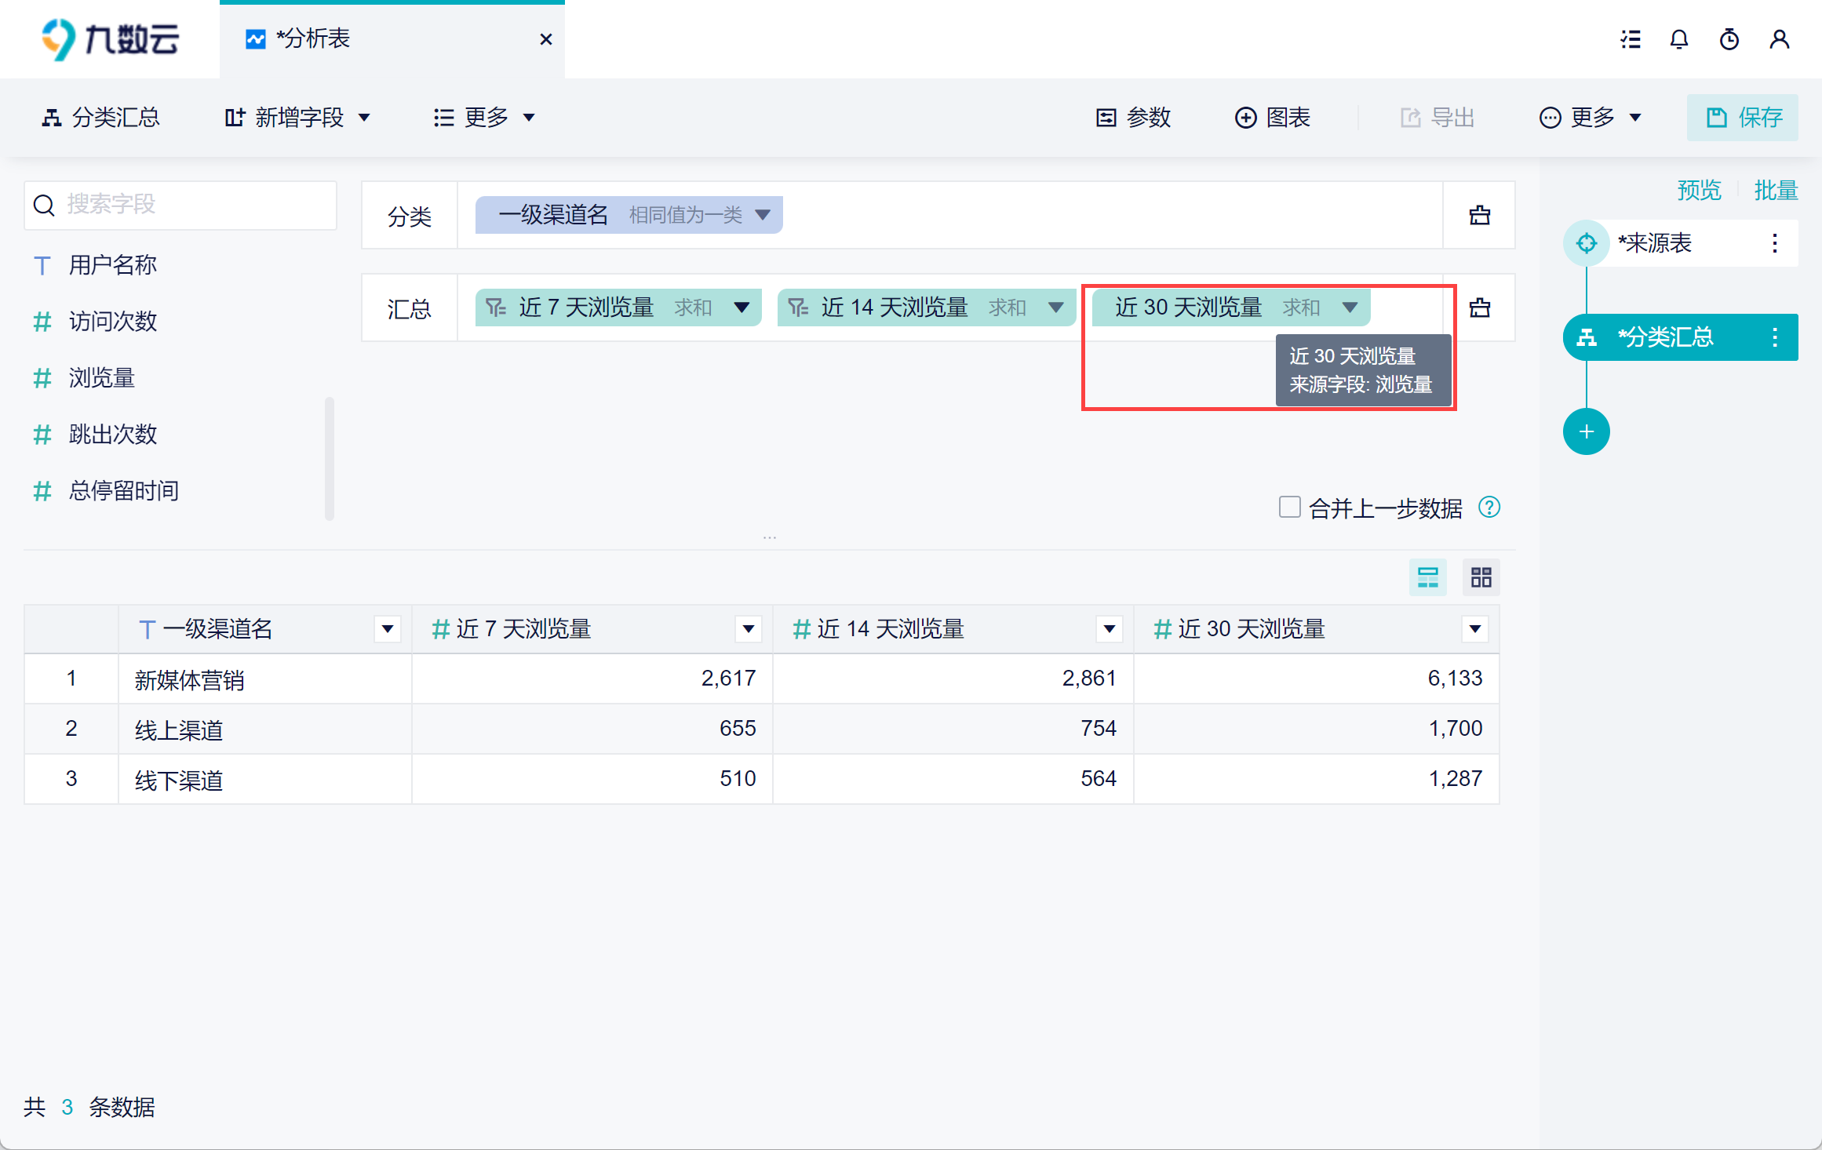Open the user account icon
1822x1150 pixels.
[1779, 39]
